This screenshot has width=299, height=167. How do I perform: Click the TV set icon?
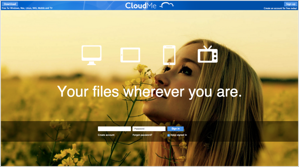208,54
